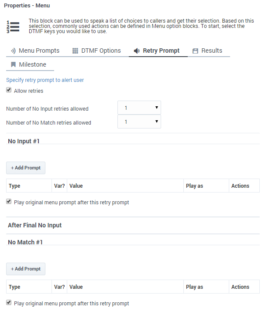The height and width of the screenshot is (311, 265).
Task: Click the bookmark icon beside Milestone
Action: [14, 64]
